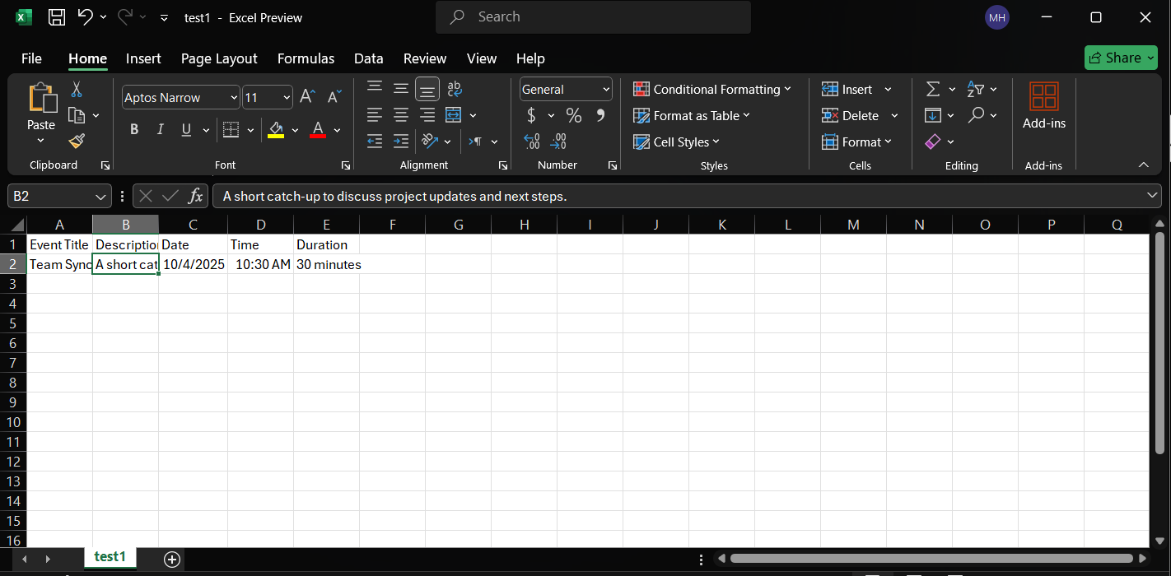Open the font size dropdown

286,97
